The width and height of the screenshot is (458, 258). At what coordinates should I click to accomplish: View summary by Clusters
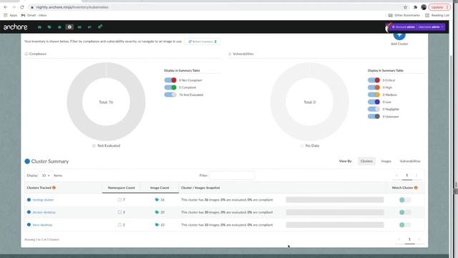[x=366, y=161]
